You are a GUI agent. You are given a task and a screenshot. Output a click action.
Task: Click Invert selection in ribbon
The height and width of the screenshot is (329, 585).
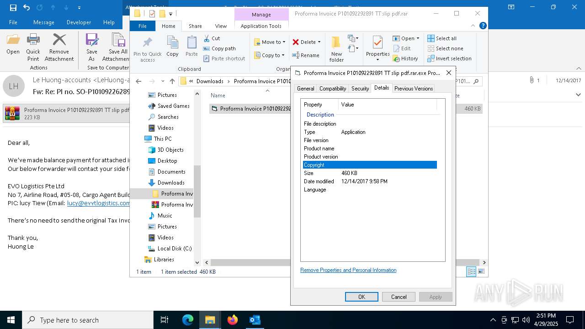tap(450, 58)
